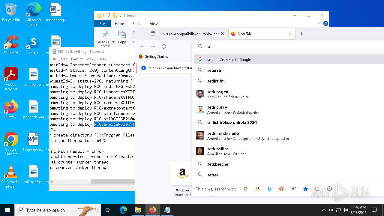Launch Firefox desktop shortcut
The width and height of the screenshot is (384, 216).
pyautogui.click(x=11, y=109)
